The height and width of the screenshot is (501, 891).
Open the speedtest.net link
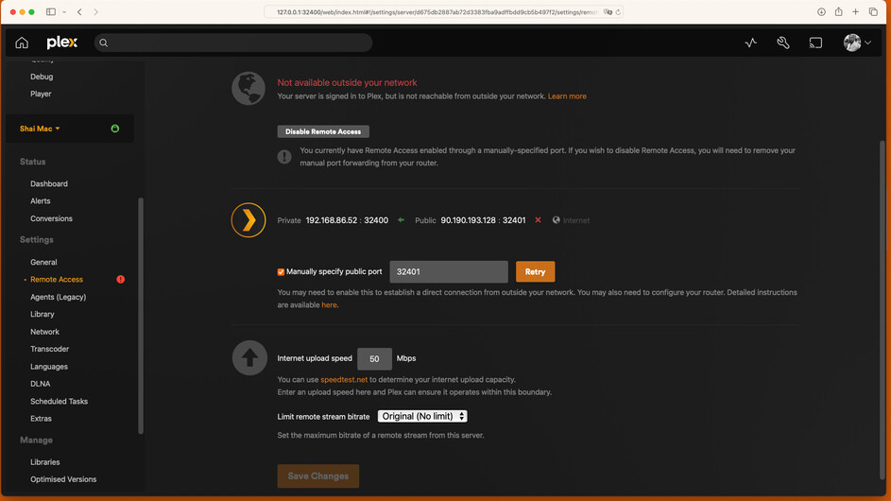344,379
